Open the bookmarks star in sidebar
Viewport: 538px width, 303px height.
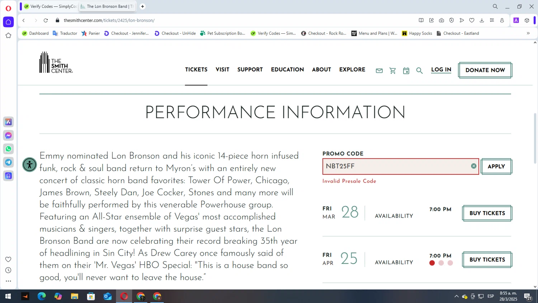point(8,36)
